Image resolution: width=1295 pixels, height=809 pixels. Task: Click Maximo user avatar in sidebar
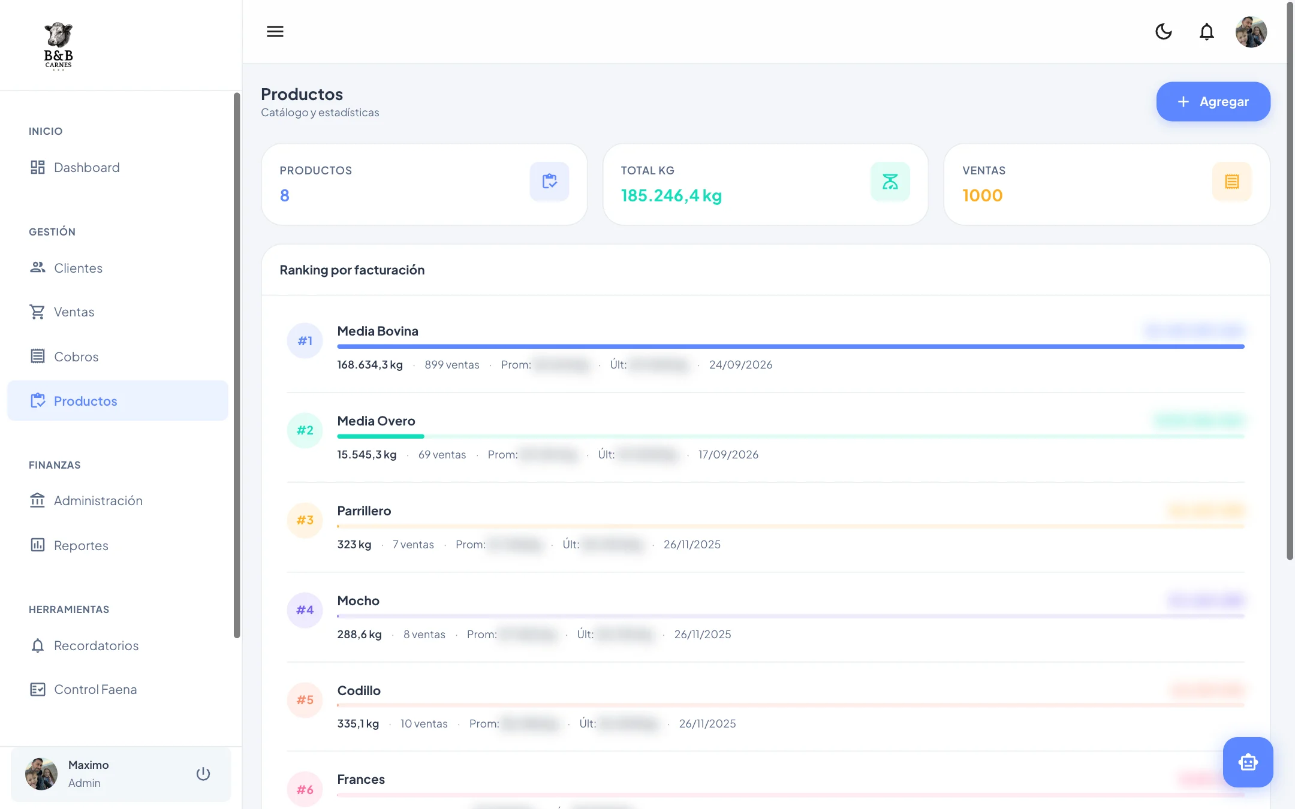click(x=41, y=774)
